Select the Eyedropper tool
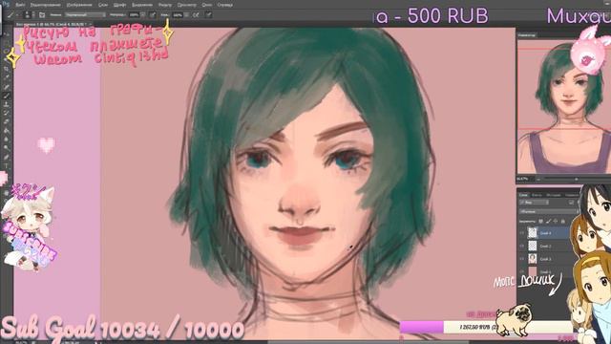 7,77
